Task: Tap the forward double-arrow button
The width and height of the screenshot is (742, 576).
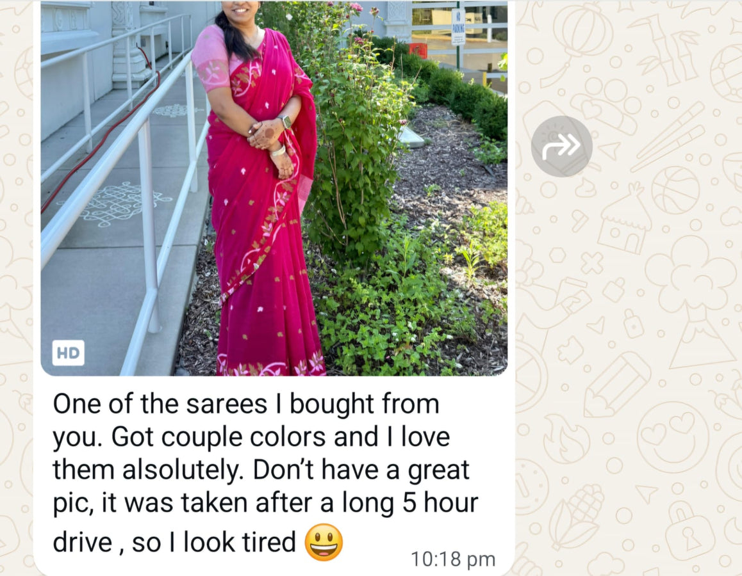Action: (x=562, y=146)
